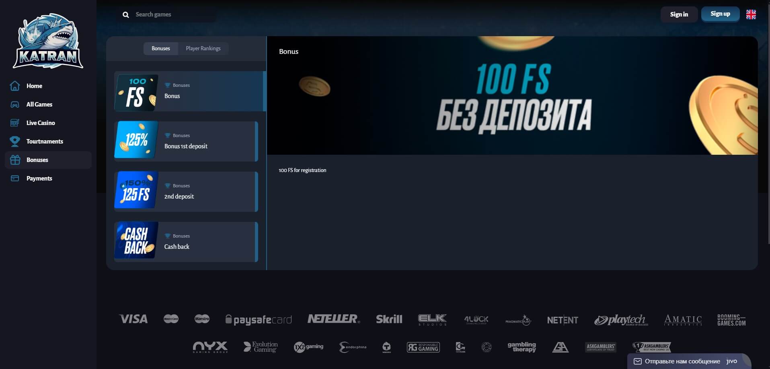Screen dimensions: 770x369
Task: Select the 100 FS Bonus card
Action: coord(190,91)
